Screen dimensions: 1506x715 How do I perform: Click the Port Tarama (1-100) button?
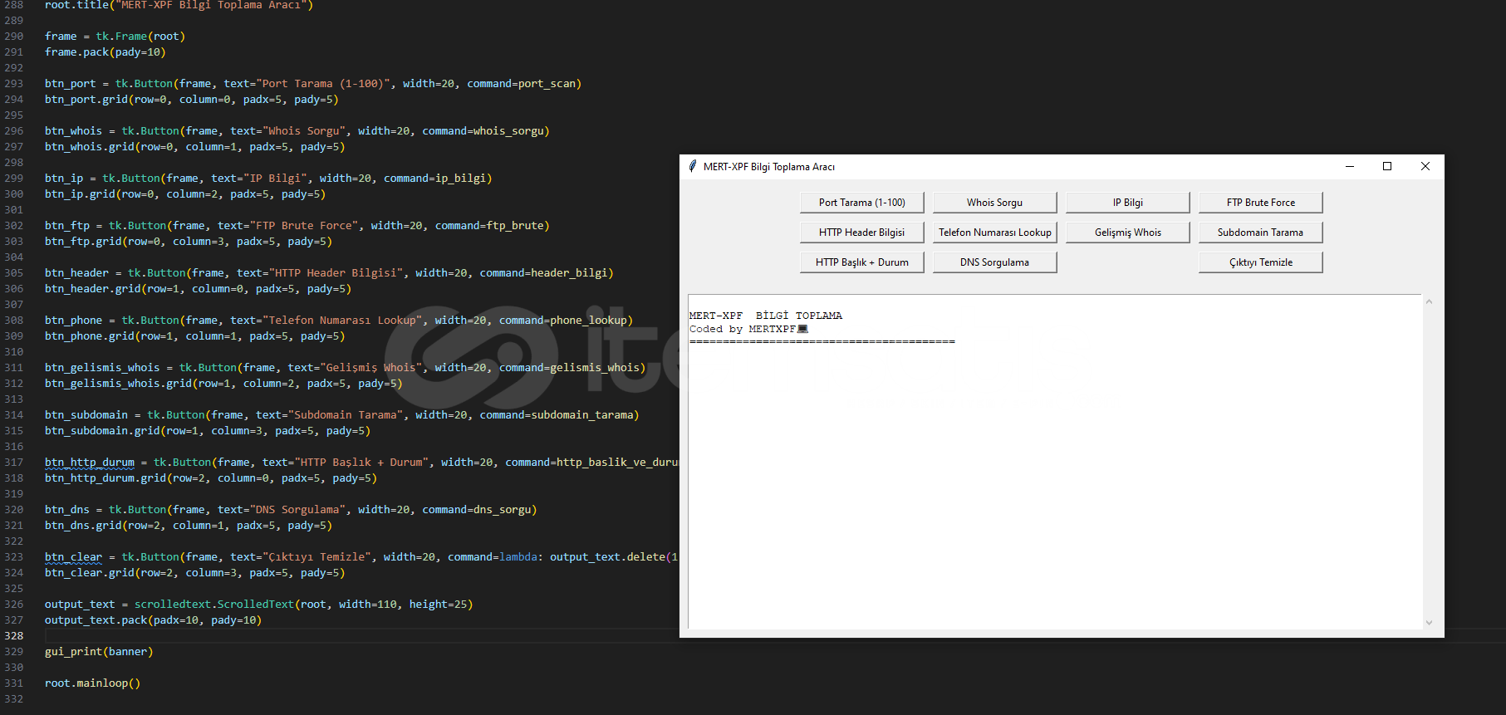861,203
